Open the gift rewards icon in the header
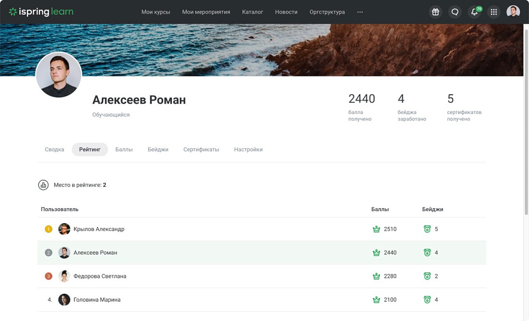Viewport: 529px width, 321px height. (435, 11)
